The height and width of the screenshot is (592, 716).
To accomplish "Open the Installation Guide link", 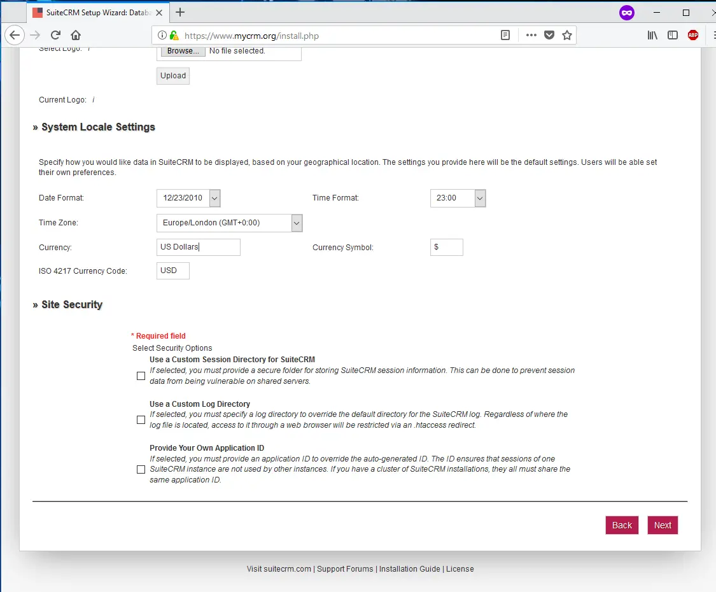I will point(410,569).
